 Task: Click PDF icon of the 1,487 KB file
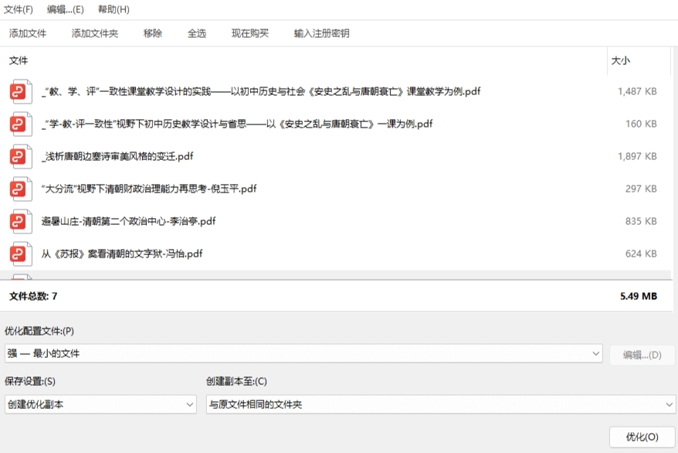21,91
